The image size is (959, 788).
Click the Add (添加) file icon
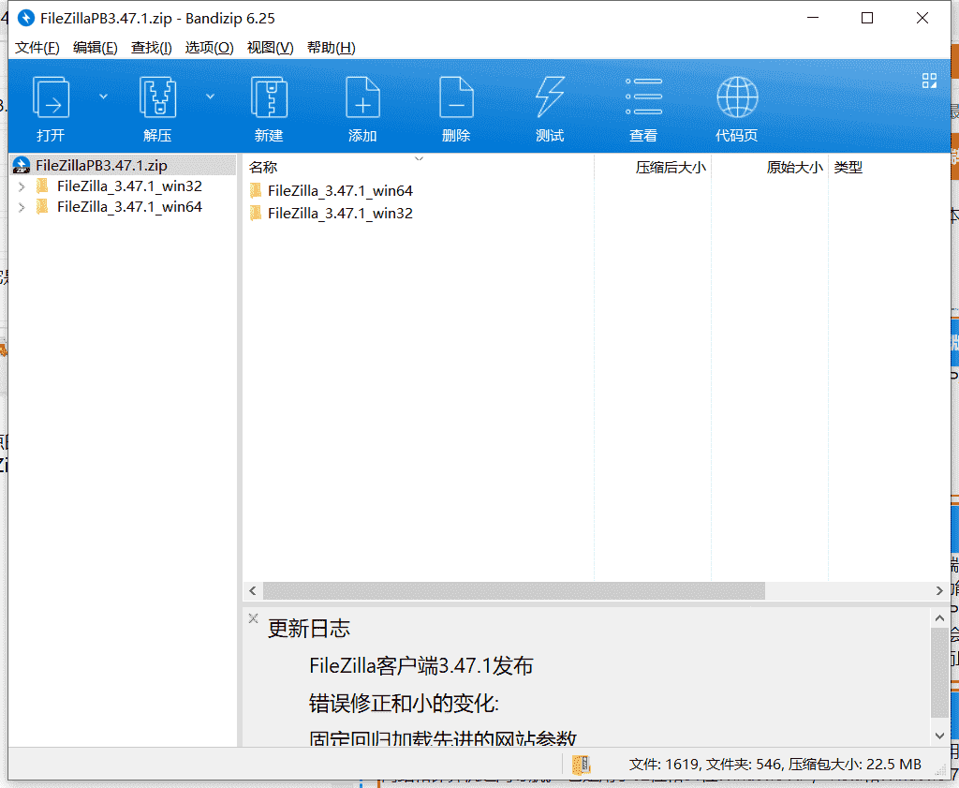tap(362, 97)
